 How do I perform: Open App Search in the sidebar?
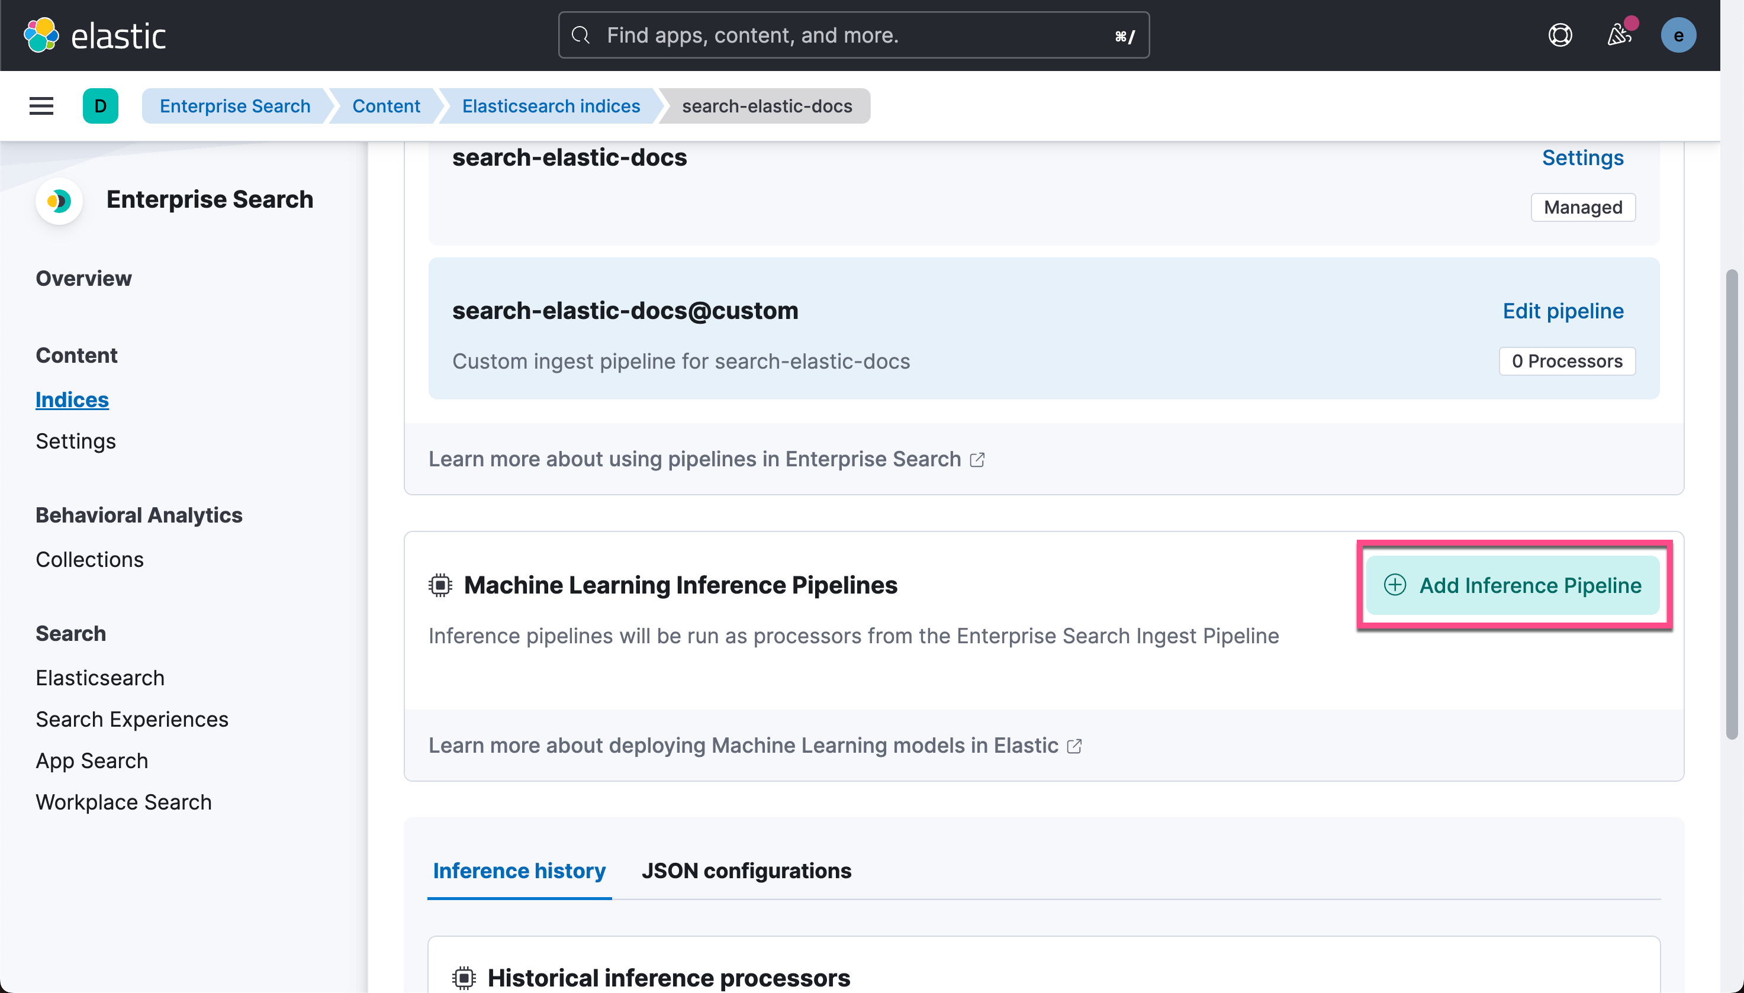[91, 761]
